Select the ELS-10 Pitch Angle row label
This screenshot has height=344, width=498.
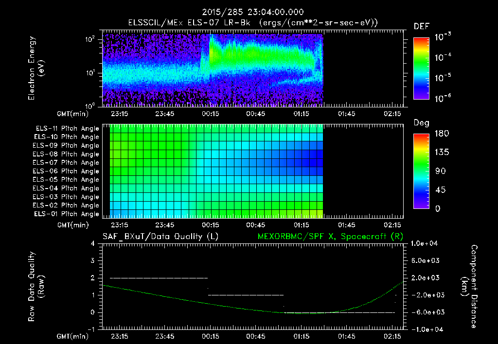(x=66, y=137)
